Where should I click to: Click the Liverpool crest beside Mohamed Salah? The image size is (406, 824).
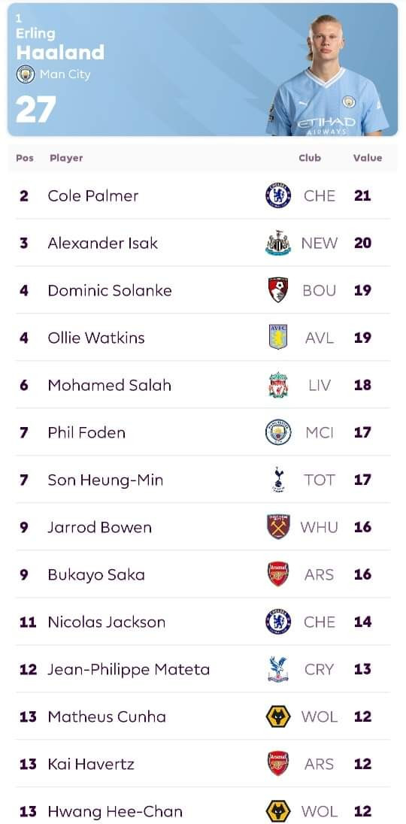coord(278,385)
